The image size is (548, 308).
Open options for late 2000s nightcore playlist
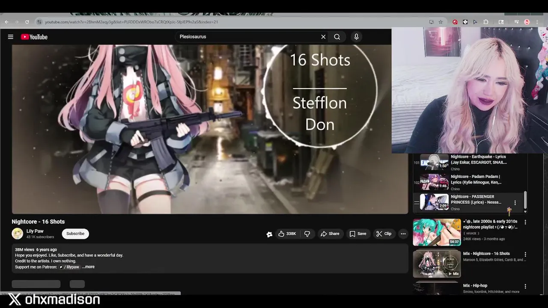point(525,222)
